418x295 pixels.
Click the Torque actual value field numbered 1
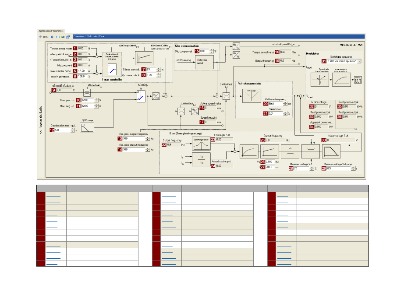click(x=82, y=49)
